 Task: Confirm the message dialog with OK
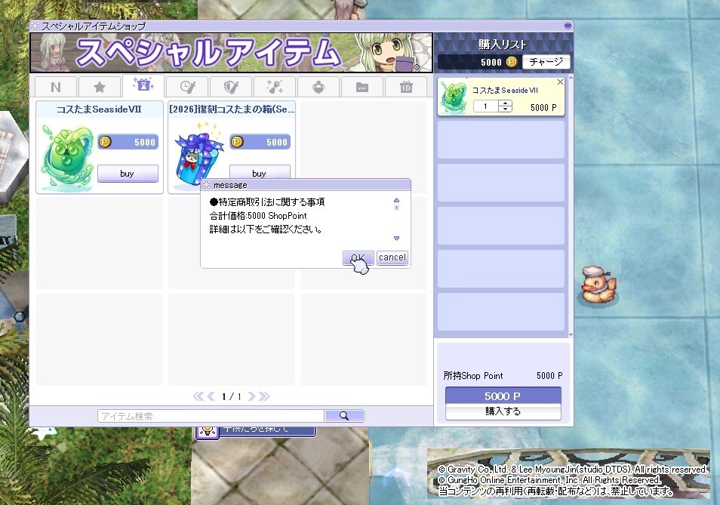pyautogui.click(x=358, y=257)
